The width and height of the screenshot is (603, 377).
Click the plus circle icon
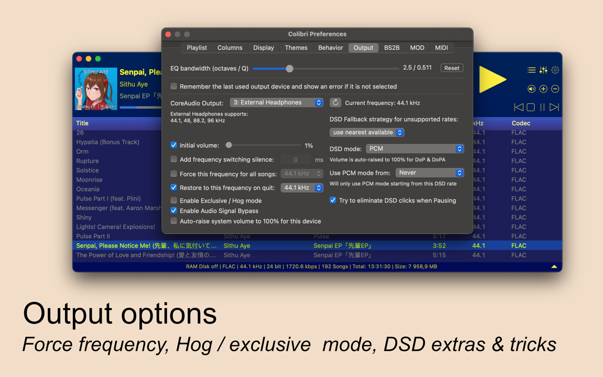click(x=543, y=89)
